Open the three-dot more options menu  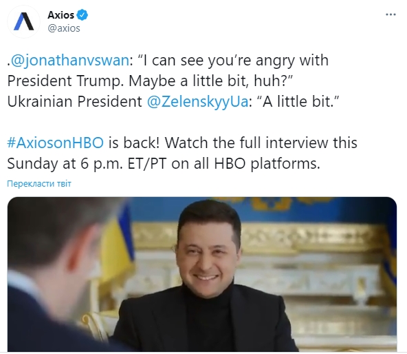[390, 14]
